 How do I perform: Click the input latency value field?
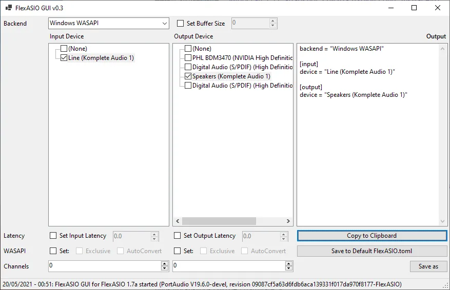(132, 236)
